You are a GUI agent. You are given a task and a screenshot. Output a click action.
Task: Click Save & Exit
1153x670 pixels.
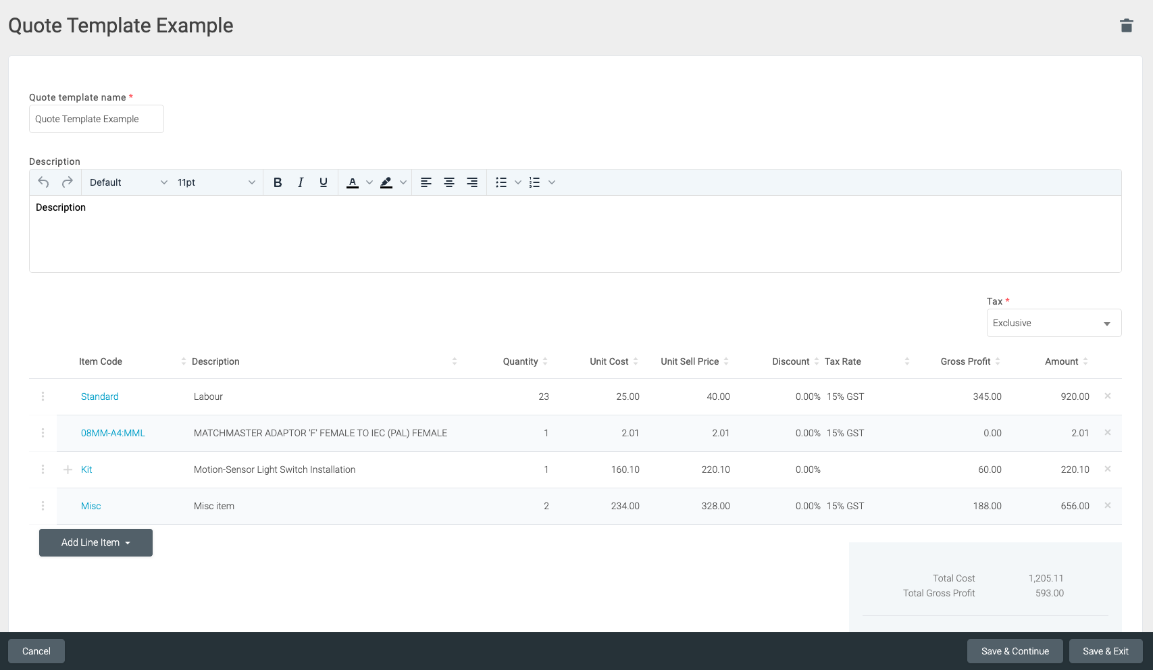tap(1106, 651)
